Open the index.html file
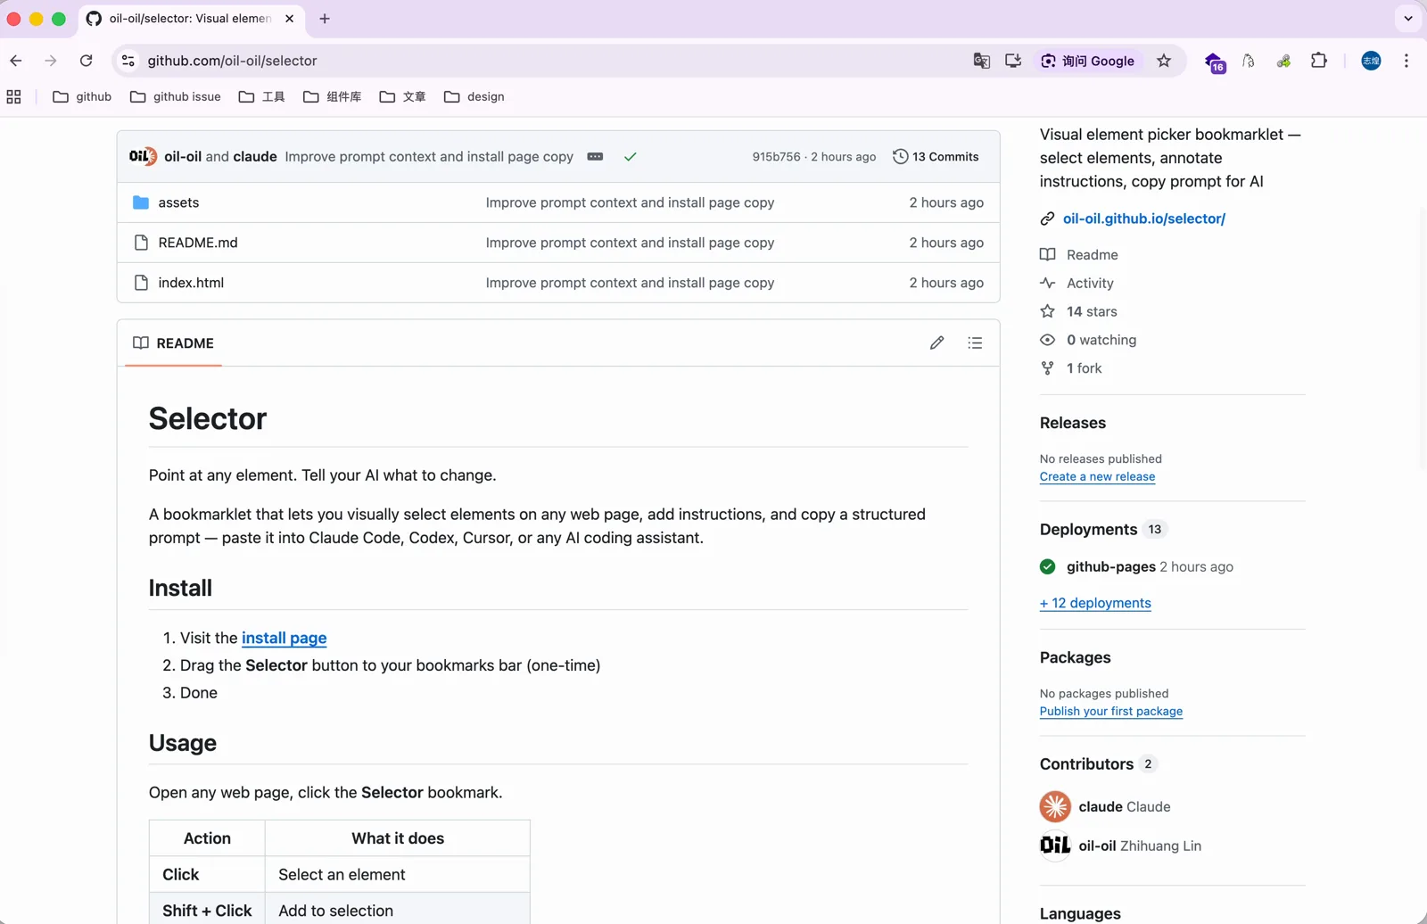The width and height of the screenshot is (1427, 924). [x=191, y=283]
